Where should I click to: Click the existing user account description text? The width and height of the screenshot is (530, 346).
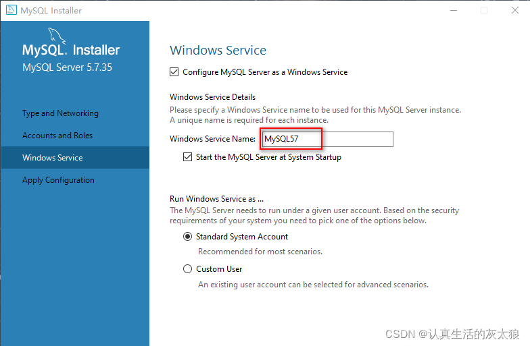pyautogui.click(x=314, y=285)
